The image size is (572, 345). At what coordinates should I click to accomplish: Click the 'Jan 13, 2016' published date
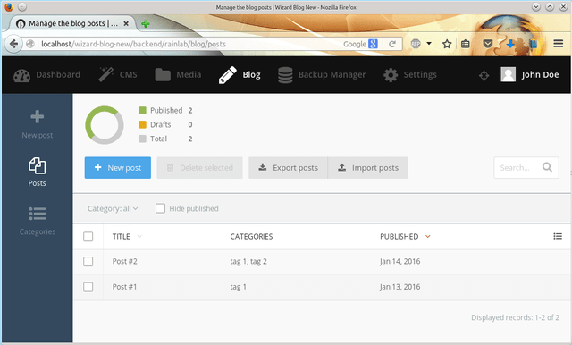click(400, 287)
